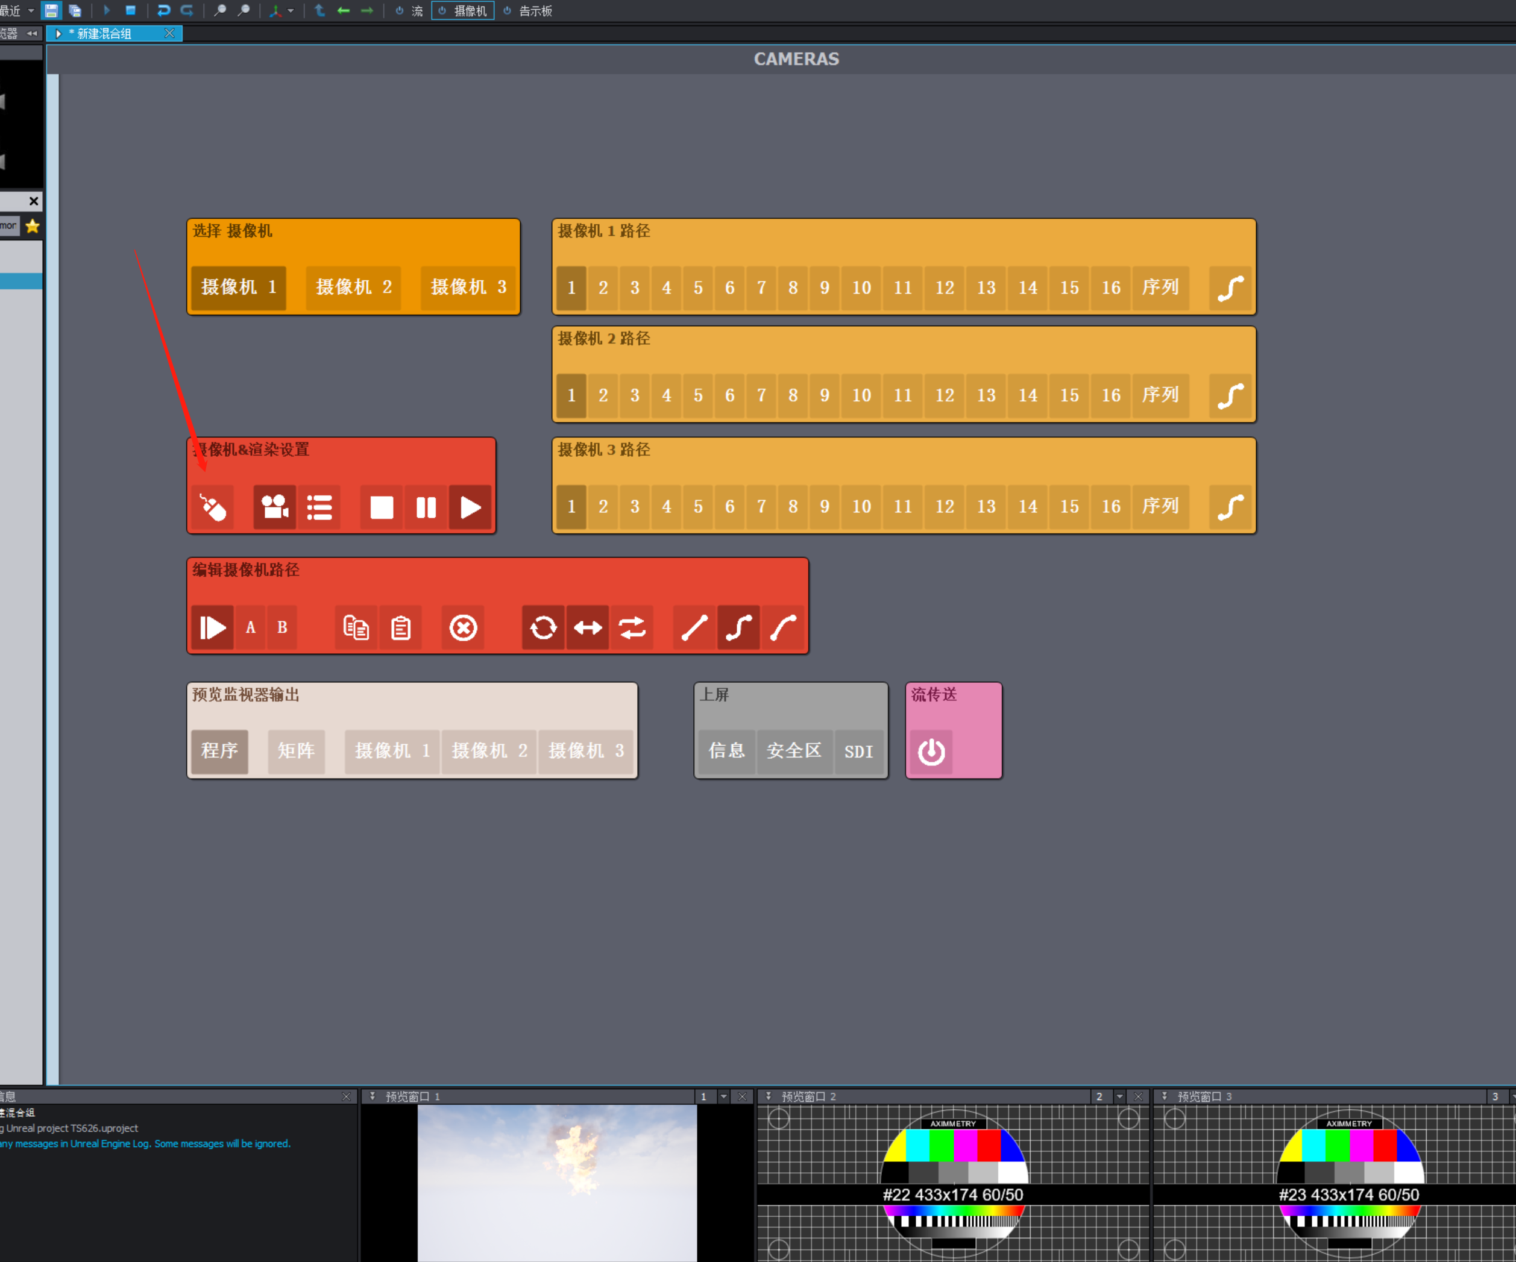Open the camera list icon

click(319, 507)
